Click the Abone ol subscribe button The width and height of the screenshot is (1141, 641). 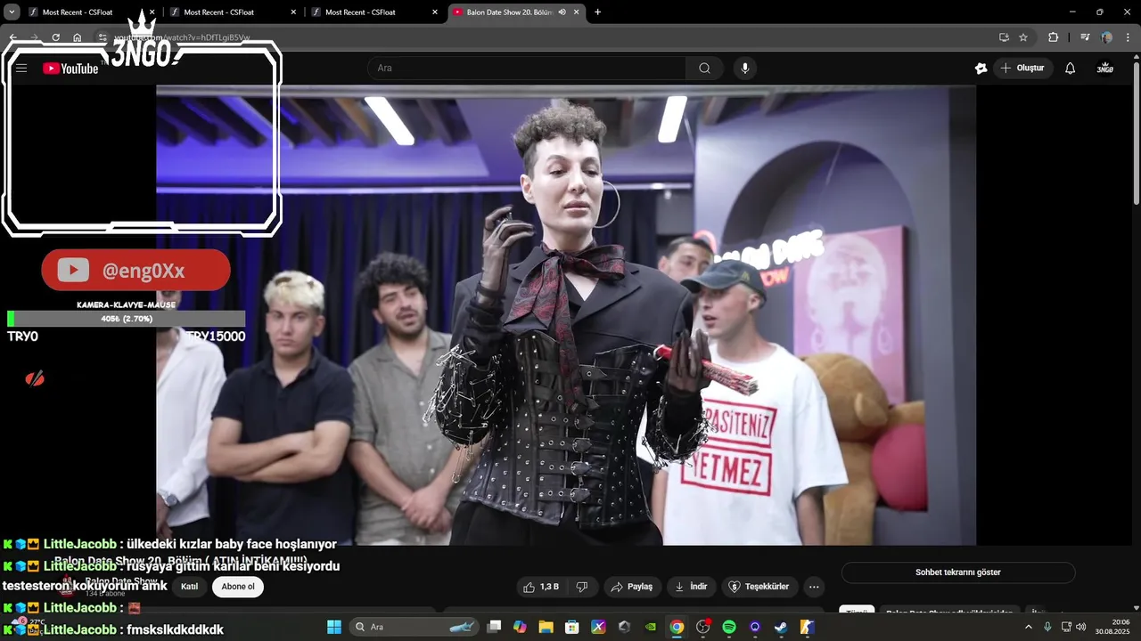click(x=238, y=587)
